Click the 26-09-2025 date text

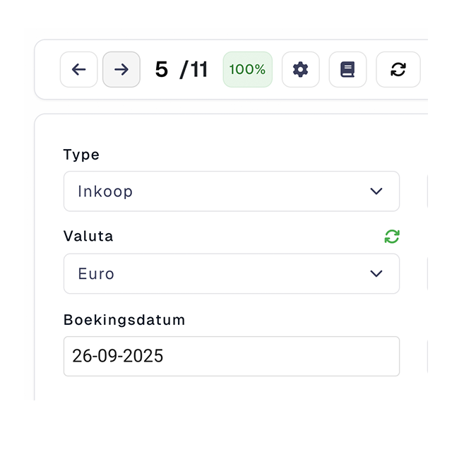pyautogui.click(x=118, y=356)
